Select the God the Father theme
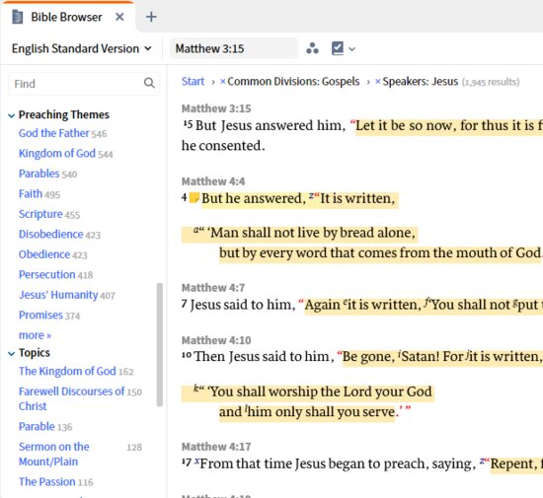Screen dimensions: 543x498 click(x=53, y=133)
